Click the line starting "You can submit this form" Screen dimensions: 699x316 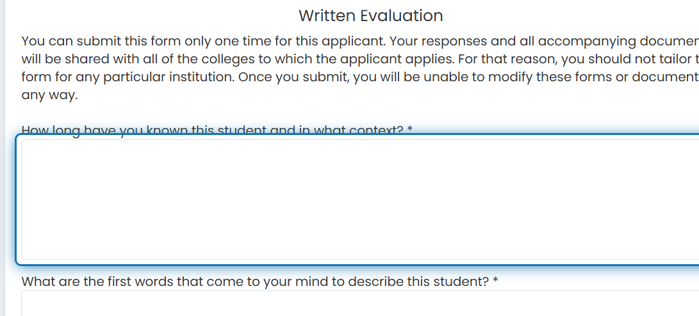[x=360, y=42]
